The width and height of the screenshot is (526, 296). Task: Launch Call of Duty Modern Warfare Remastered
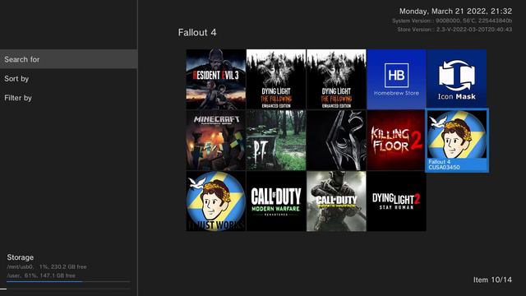pyautogui.click(x=276, y=201)
